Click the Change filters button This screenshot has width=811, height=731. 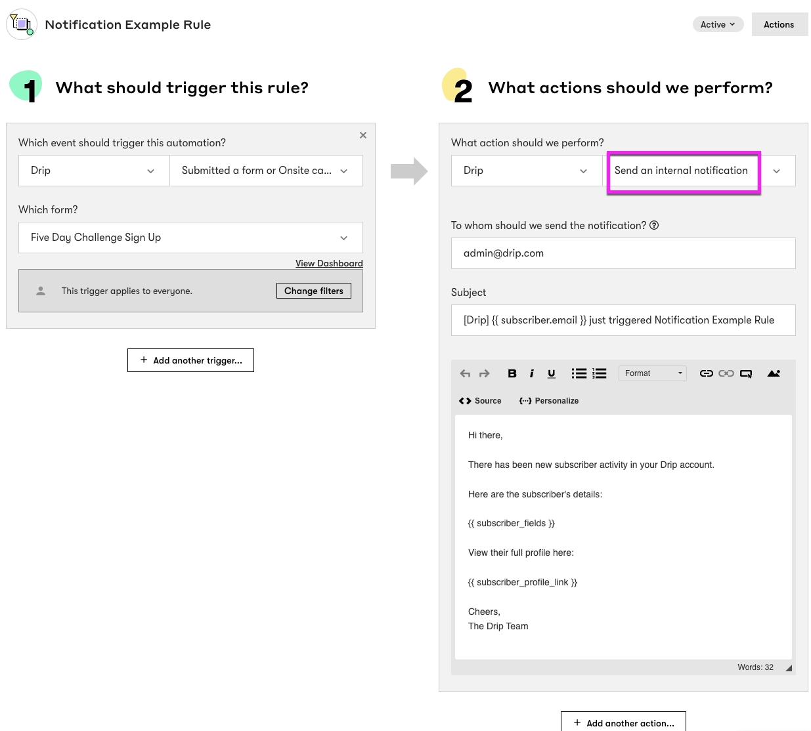point(314,291)
